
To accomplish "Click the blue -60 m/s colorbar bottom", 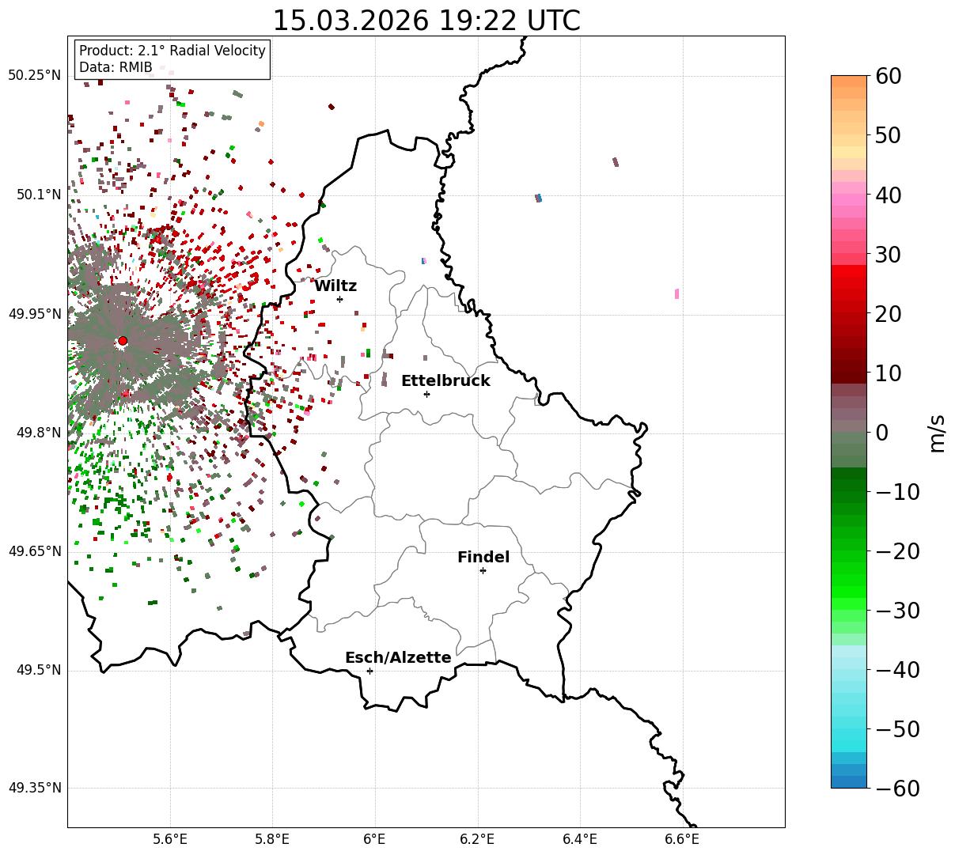I will click(849, 782).
